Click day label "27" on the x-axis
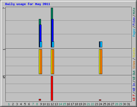137x107 pixels. pos(112,104)
